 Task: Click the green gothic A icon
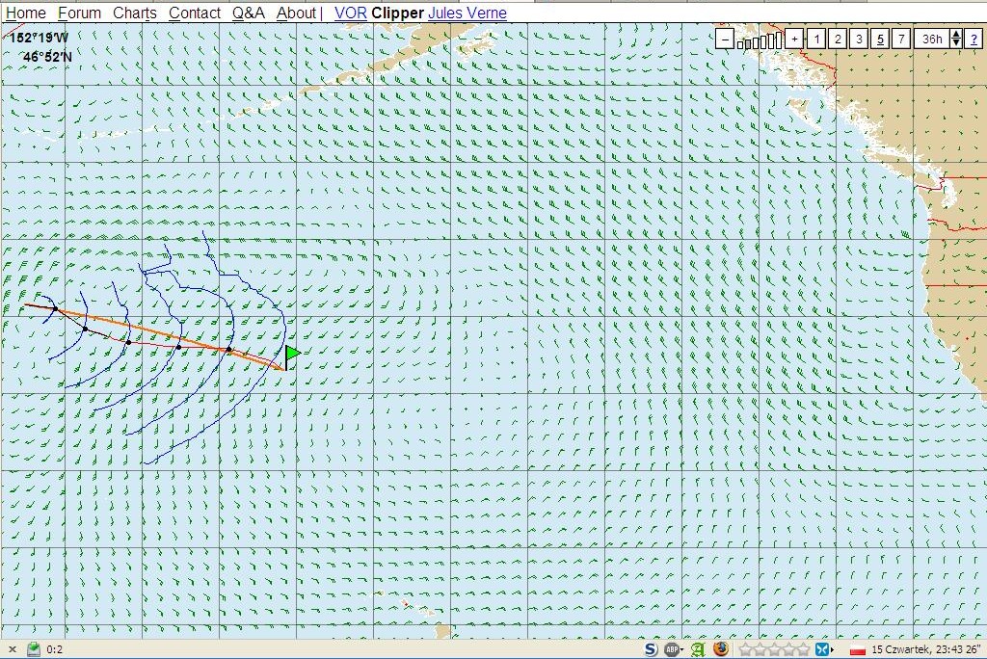[x=697, y=650]
